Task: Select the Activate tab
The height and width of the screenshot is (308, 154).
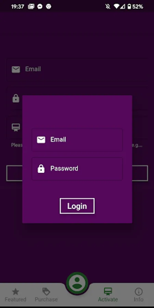Action: pyautogui.click(x=108, y=295)
